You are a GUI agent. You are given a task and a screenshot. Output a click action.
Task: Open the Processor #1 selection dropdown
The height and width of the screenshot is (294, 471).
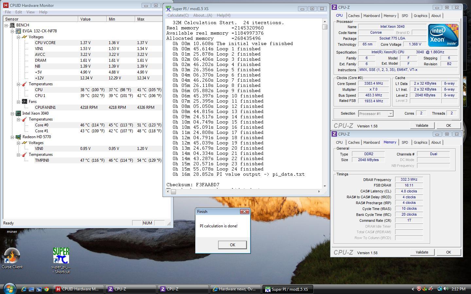pos(390,114)
